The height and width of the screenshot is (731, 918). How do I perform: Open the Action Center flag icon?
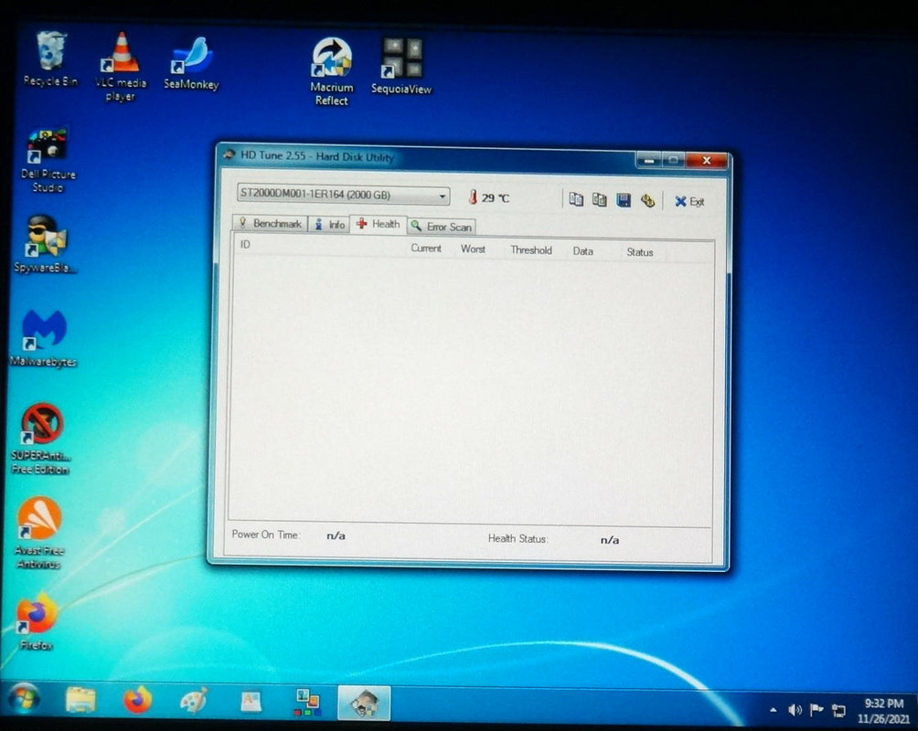point(817,710)
